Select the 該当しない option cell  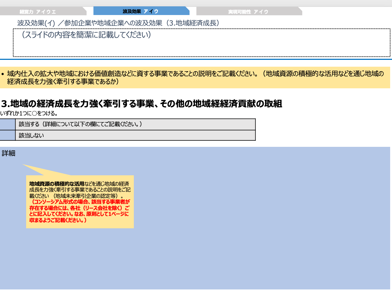pyautogui.click(x=135, y=136)
